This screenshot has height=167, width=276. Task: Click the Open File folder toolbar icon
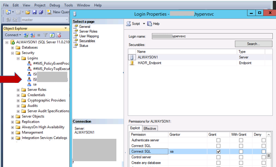click(x=28, y=12)
